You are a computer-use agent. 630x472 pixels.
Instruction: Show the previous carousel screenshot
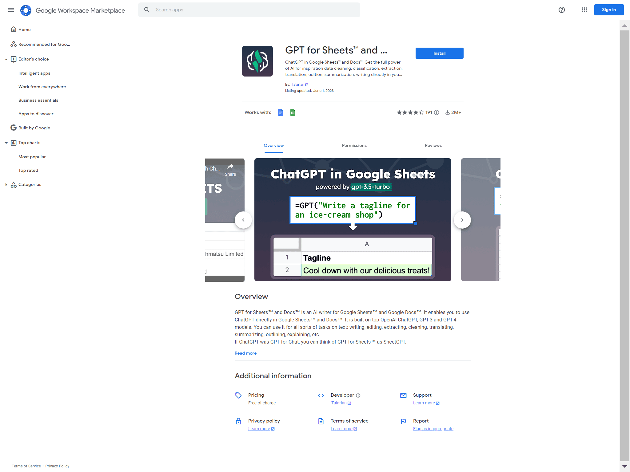tap(243, 220)
